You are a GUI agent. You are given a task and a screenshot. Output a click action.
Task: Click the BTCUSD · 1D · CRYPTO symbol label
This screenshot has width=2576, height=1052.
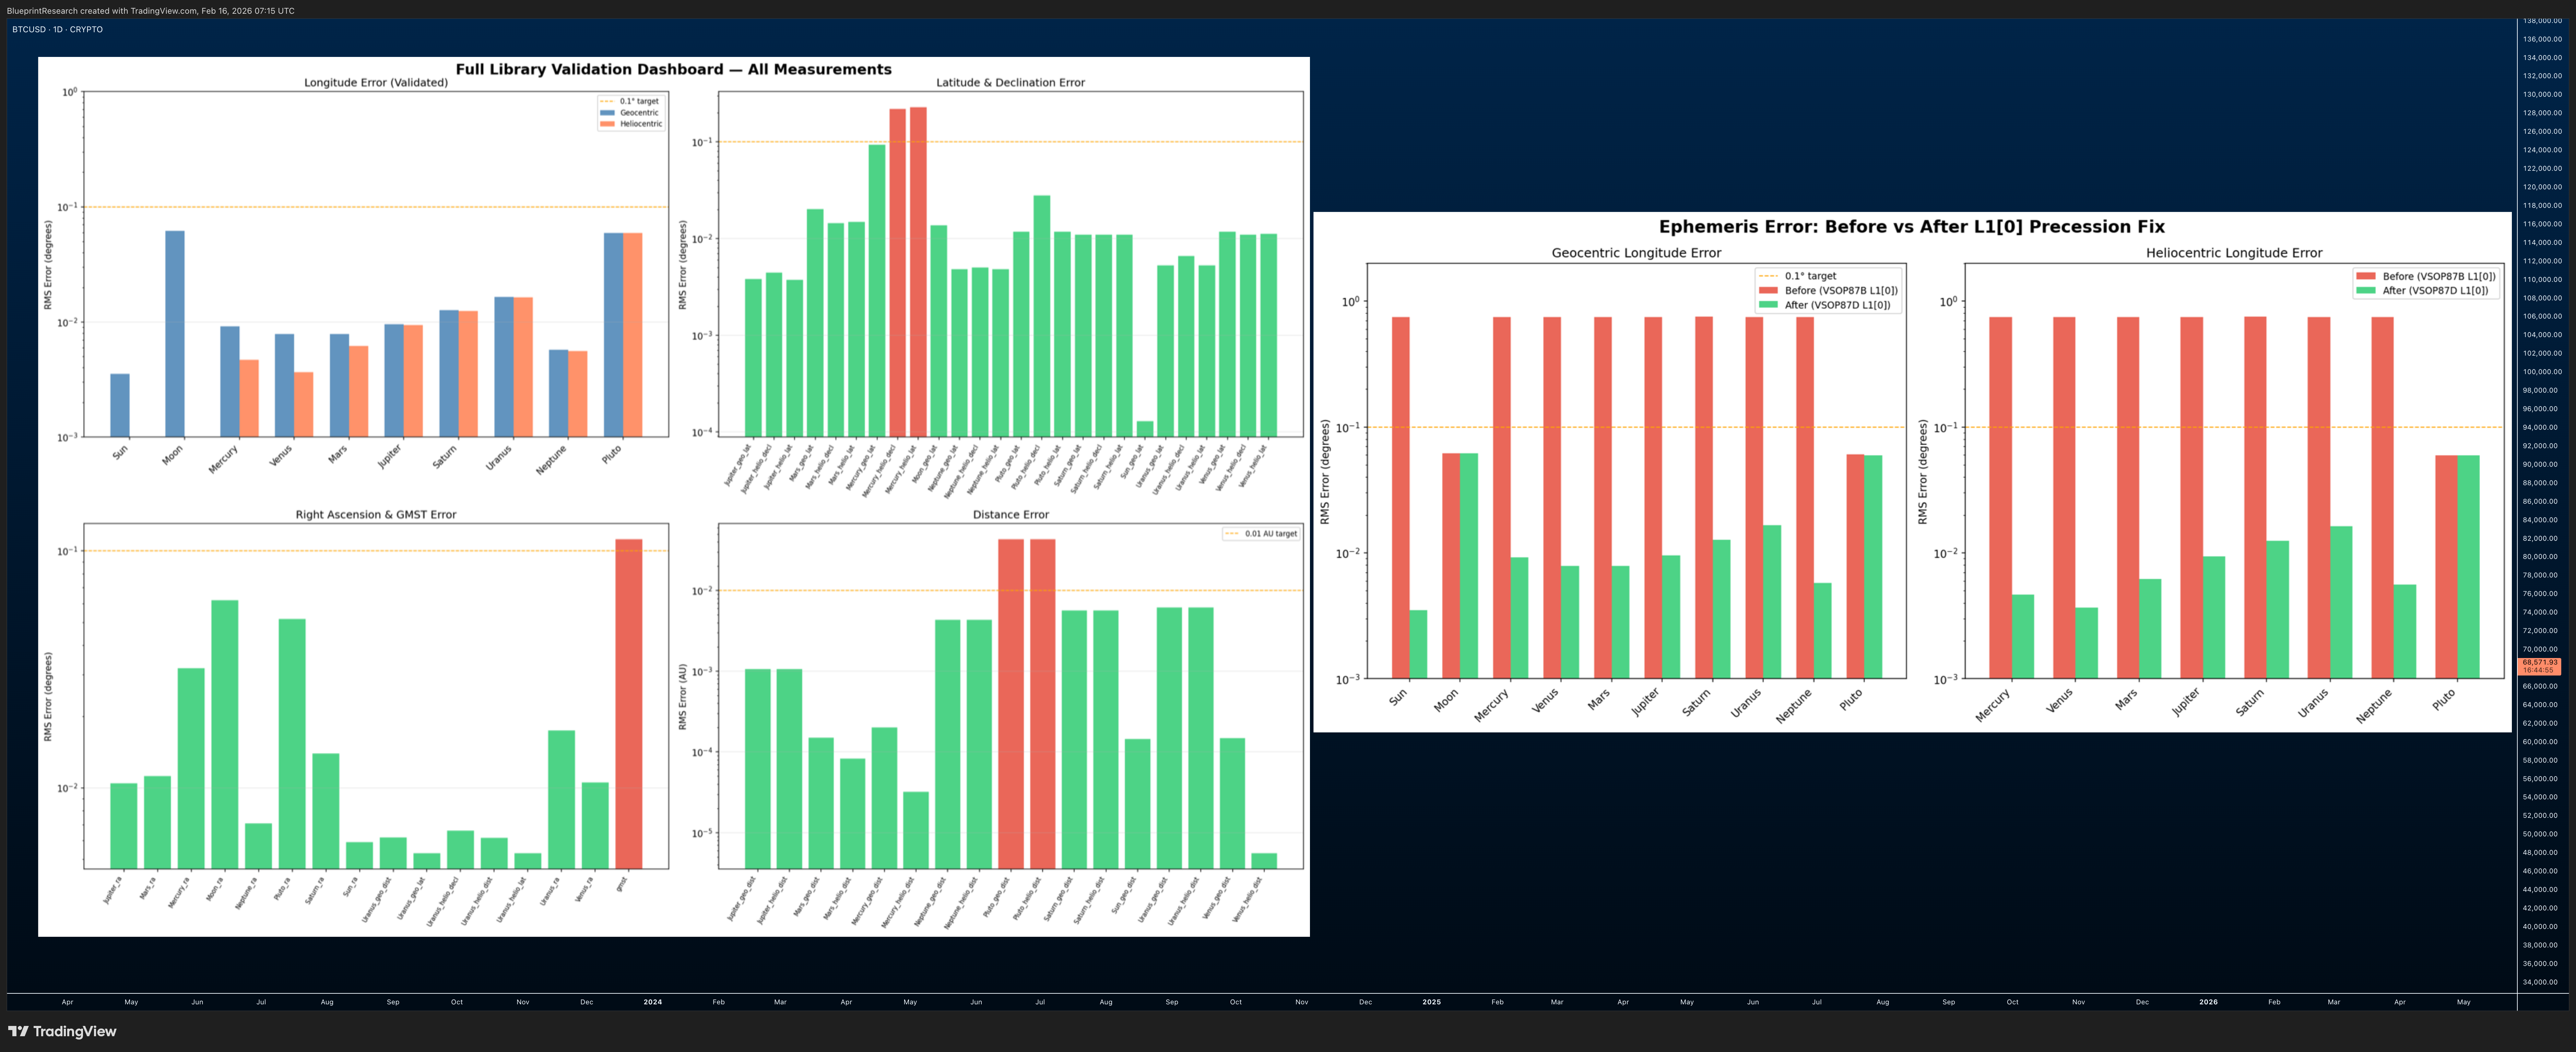(x=57, y=29)
